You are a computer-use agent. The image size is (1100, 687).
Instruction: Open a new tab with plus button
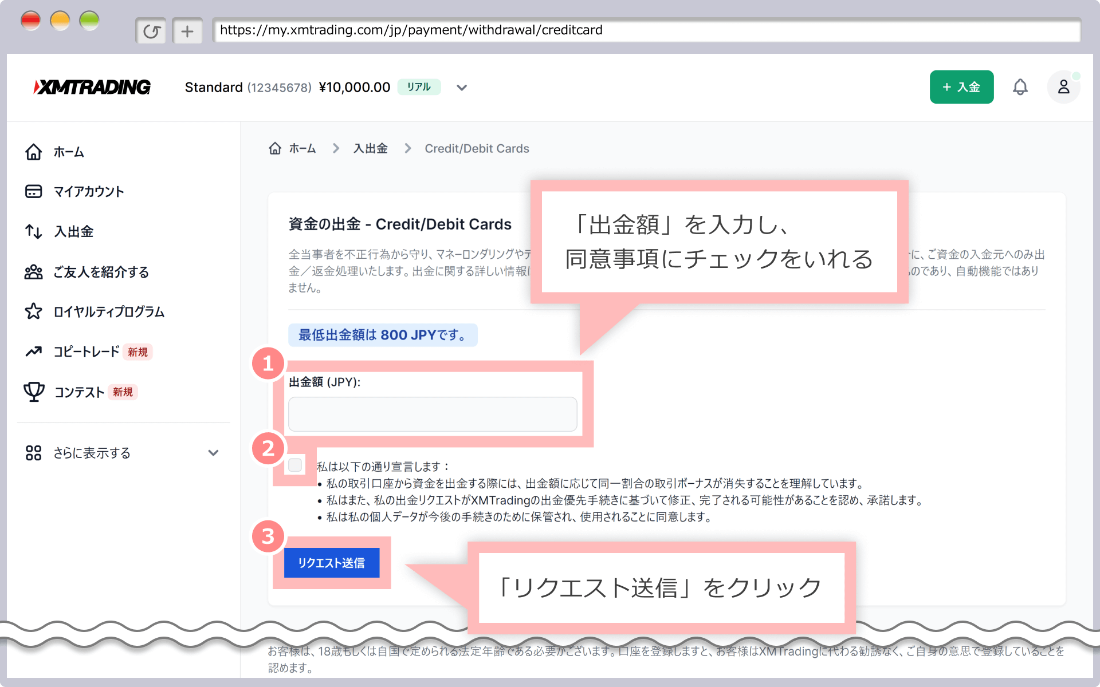(x=187, y=31)
